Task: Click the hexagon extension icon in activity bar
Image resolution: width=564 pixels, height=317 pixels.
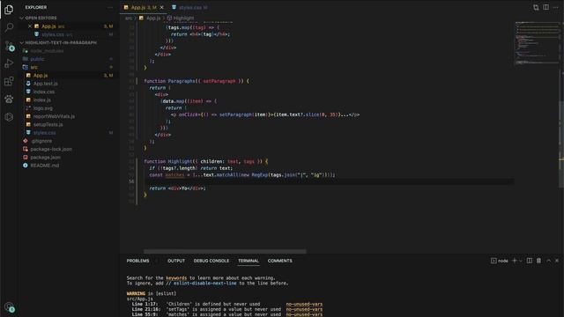Action: coord(9,117)
